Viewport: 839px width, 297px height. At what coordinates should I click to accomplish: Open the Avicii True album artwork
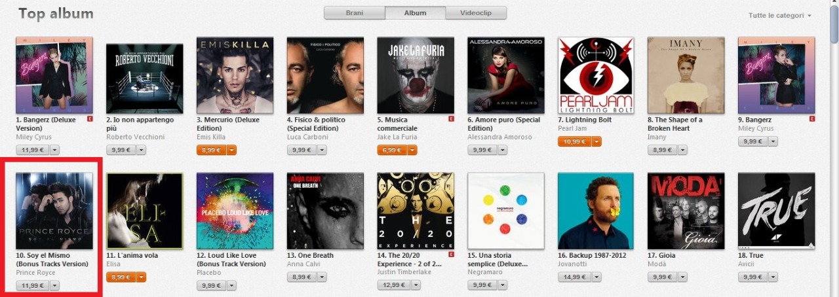(x=776, y=211)
